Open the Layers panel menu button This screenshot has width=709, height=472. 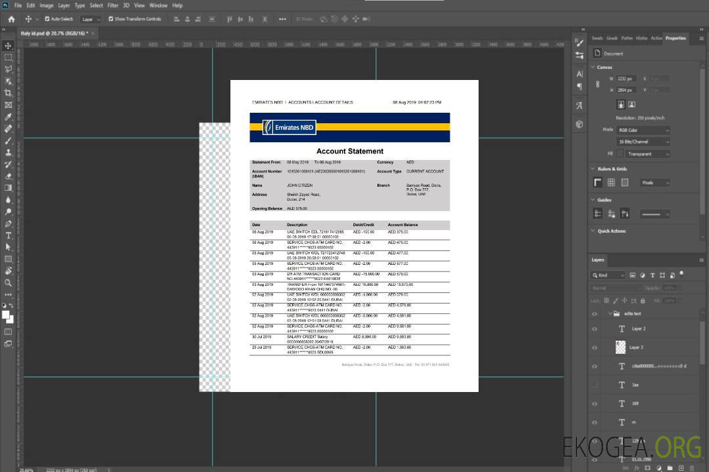click(701, 260)
